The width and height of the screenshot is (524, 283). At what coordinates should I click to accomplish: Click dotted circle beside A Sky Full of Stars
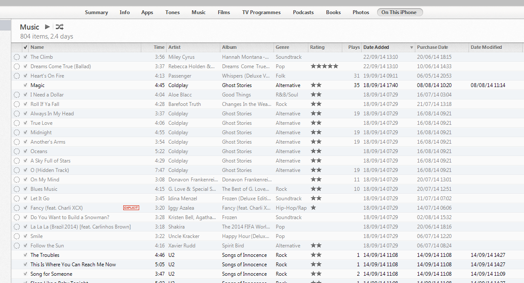17,161
